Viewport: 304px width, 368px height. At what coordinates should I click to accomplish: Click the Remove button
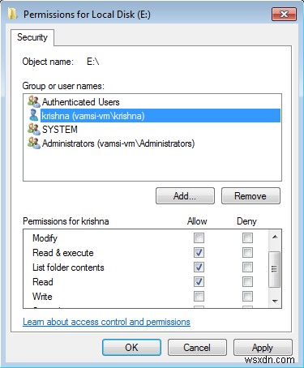coord(250,196)
